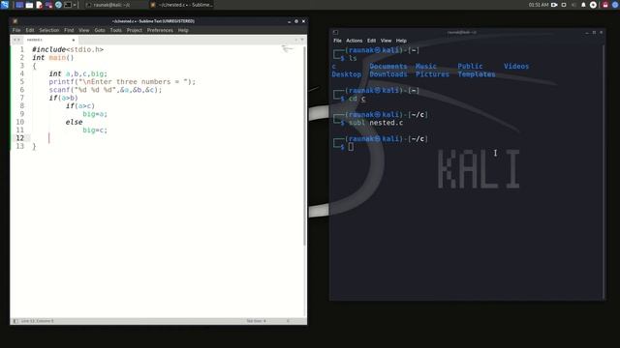
Task: Click the Line 12, Column status text
Action: [37, 321]
